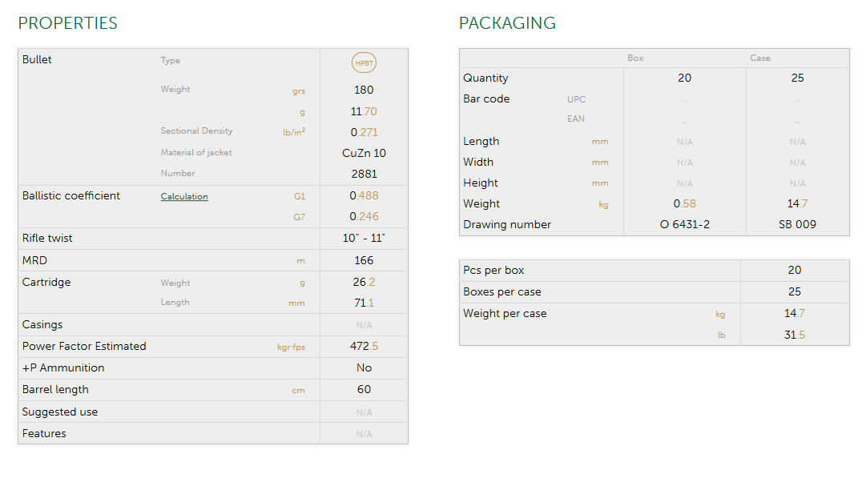Click the PACKAGING section heading
This screenshot has width=866, height=486.
507,23
